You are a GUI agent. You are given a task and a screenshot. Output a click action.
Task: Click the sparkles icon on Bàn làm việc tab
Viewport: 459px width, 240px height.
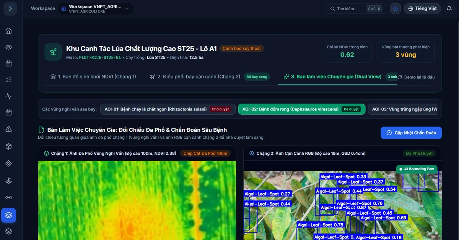[286, 77]
